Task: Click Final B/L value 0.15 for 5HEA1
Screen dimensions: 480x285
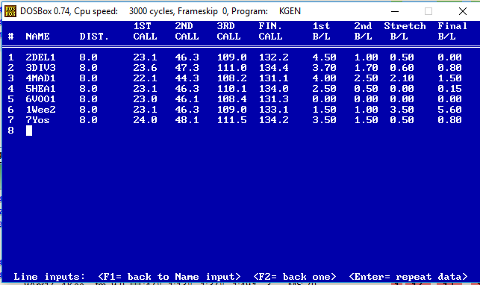Action: pos(449,89)
